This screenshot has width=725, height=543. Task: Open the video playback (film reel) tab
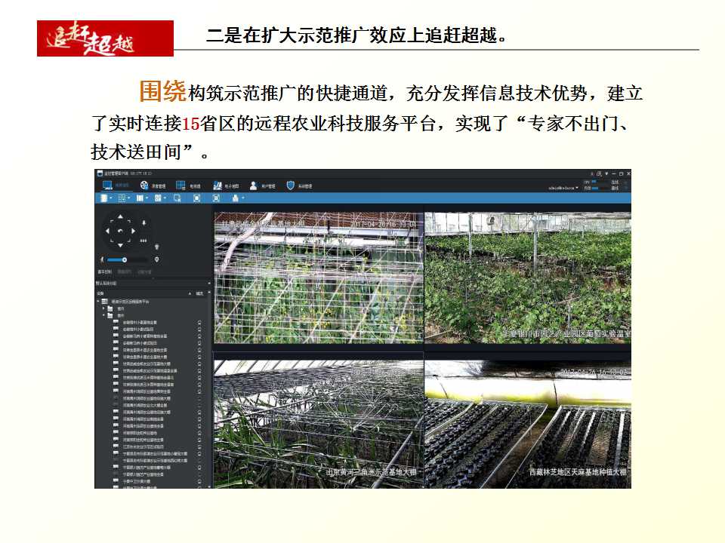coord(143,185)
